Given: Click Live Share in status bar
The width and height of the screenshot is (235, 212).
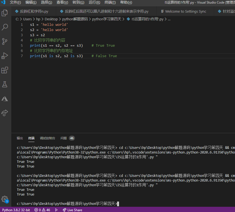Looking at the screenshot, I should [x=72, y=210].
